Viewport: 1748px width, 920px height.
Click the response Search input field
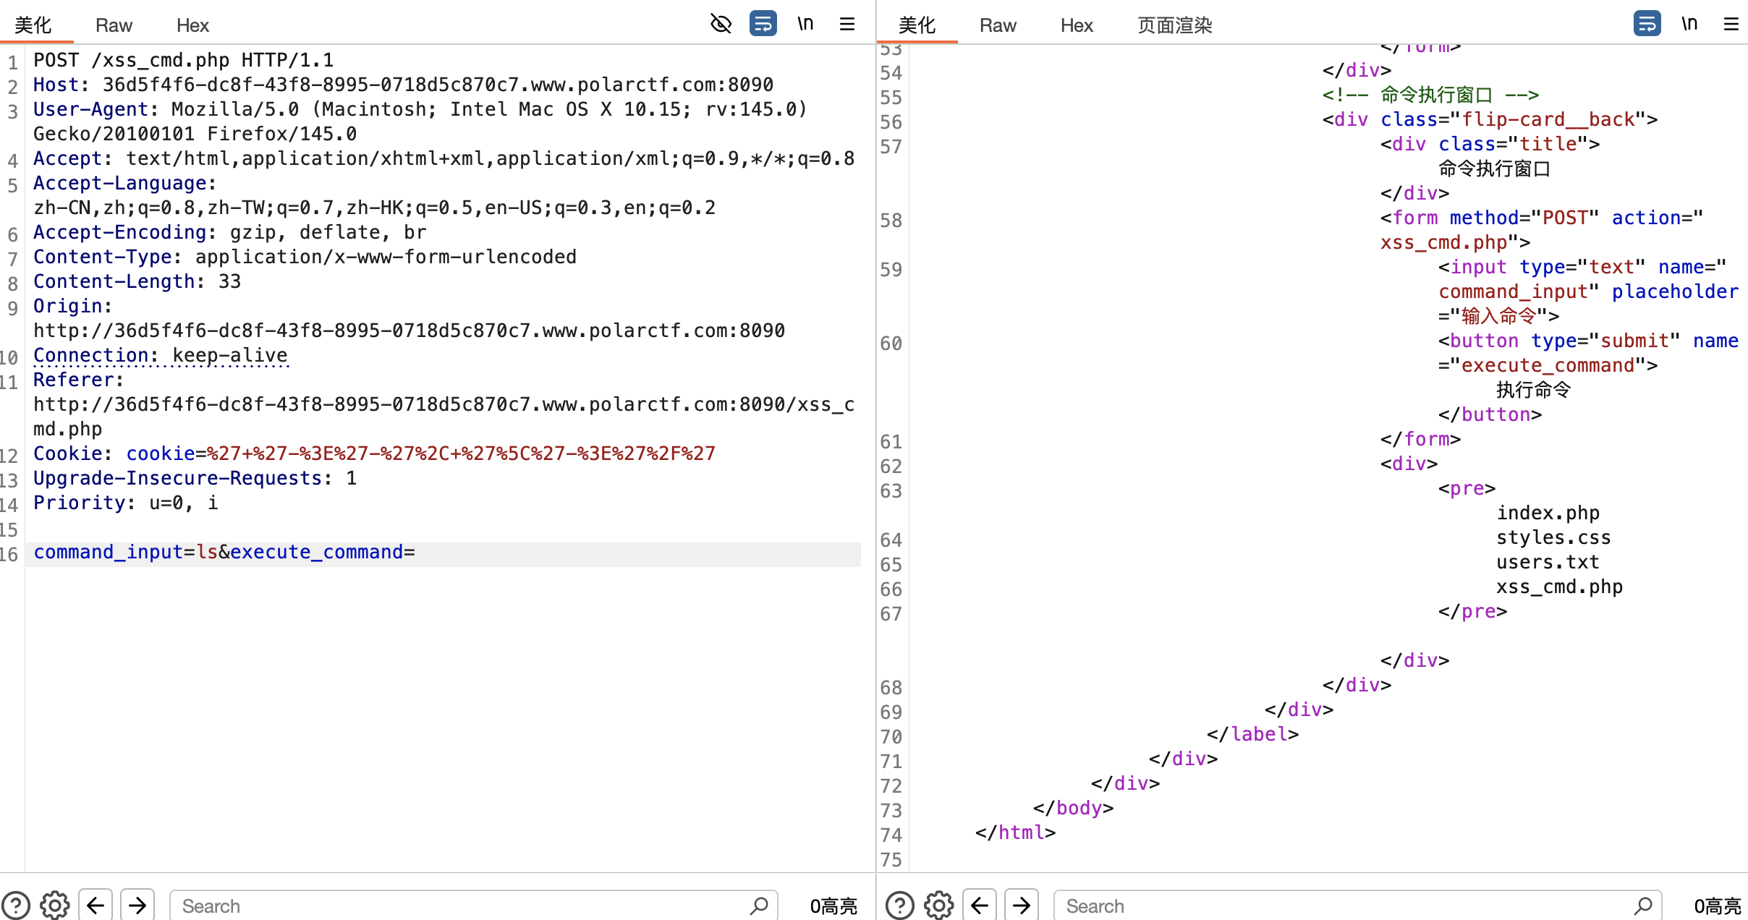coord(1346,906)
